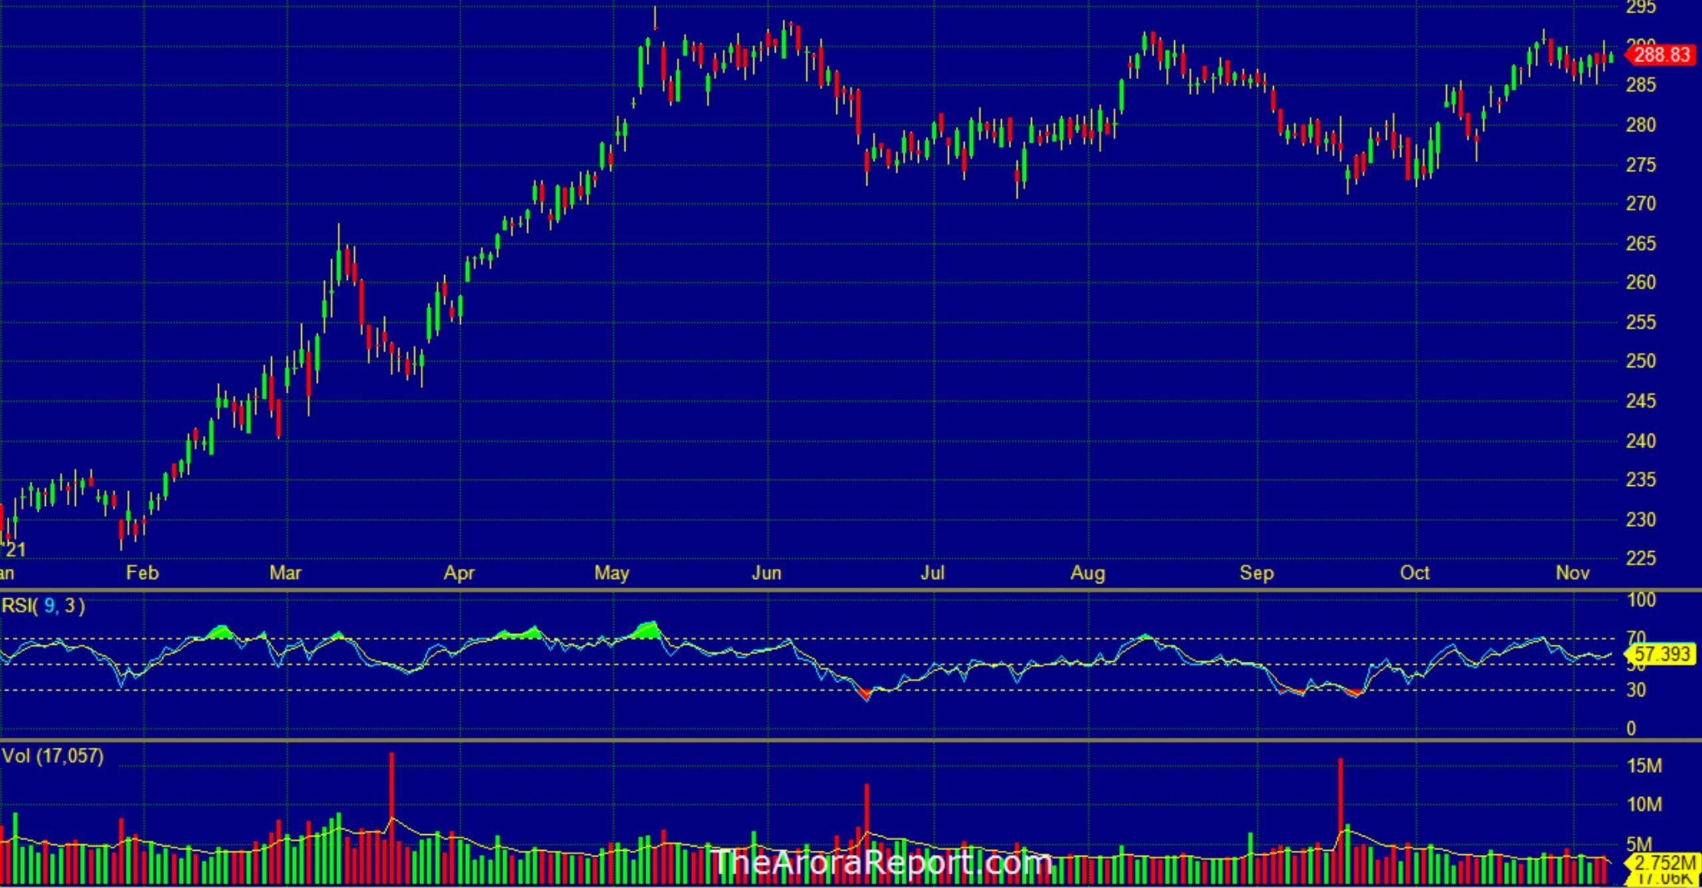Click the RSI 100 axis label
1702x888 pixels.
[x=1641, y=600]
